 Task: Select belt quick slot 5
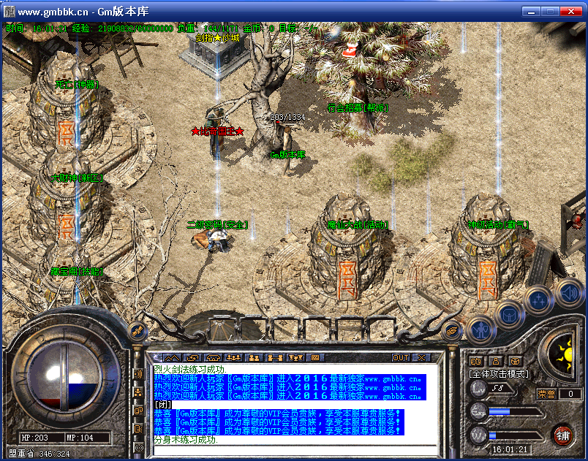(x=349, y=329)
